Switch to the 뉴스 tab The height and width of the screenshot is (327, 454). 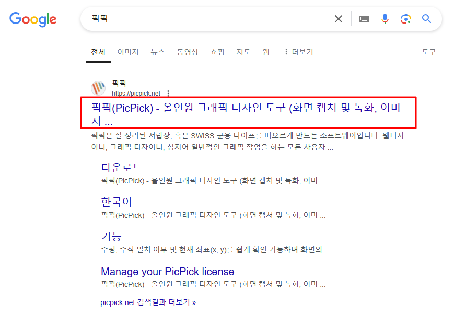[x=158, y=52]
